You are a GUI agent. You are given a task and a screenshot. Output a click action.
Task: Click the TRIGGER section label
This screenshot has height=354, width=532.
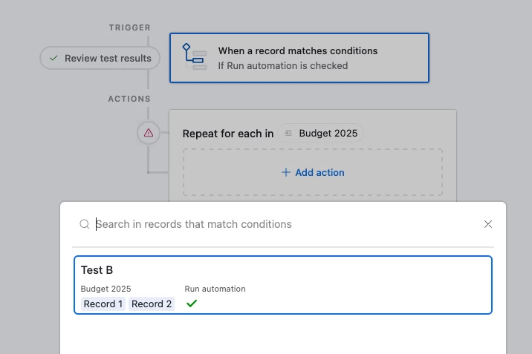[129, 27]
